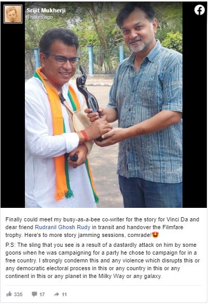The image size is (211, 304).
Task: Click the share arrow icon
Action: 57,294
